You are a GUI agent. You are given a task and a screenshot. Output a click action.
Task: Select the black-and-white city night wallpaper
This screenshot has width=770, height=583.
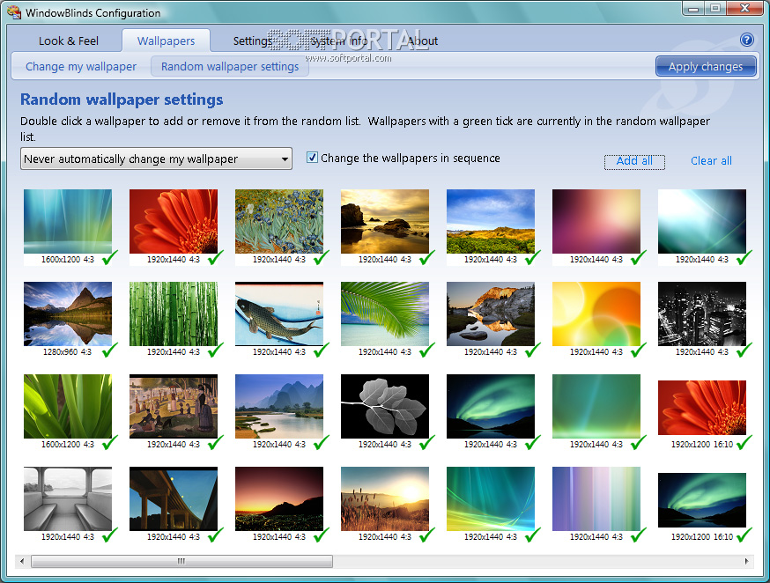[702, 314]
